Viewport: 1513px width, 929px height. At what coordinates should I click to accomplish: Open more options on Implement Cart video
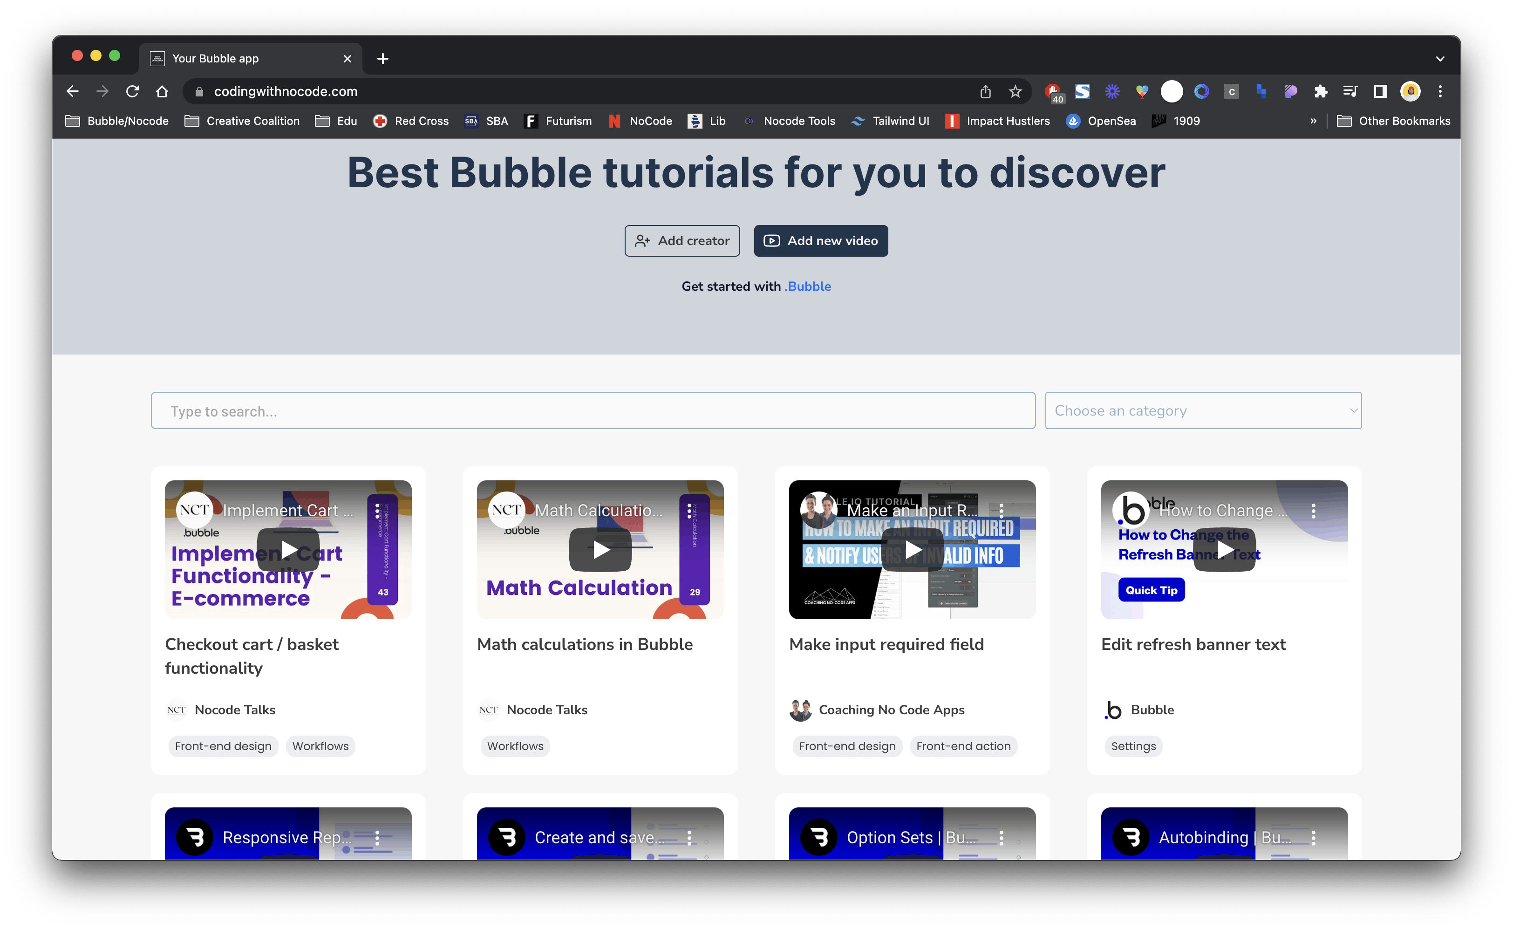pos(377,511)
